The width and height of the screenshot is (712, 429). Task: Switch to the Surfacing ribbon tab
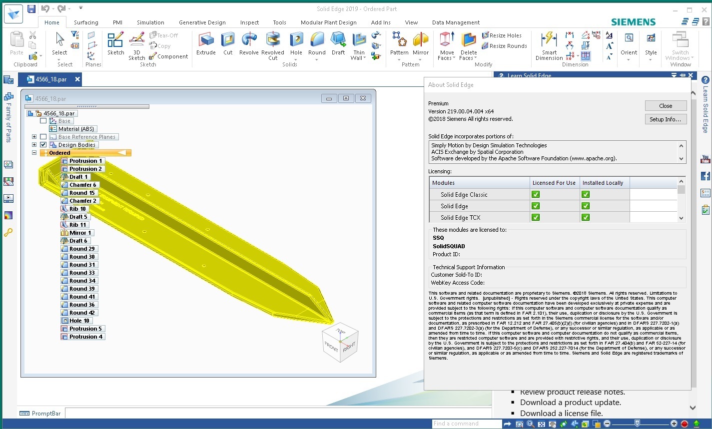click(86, 22)
